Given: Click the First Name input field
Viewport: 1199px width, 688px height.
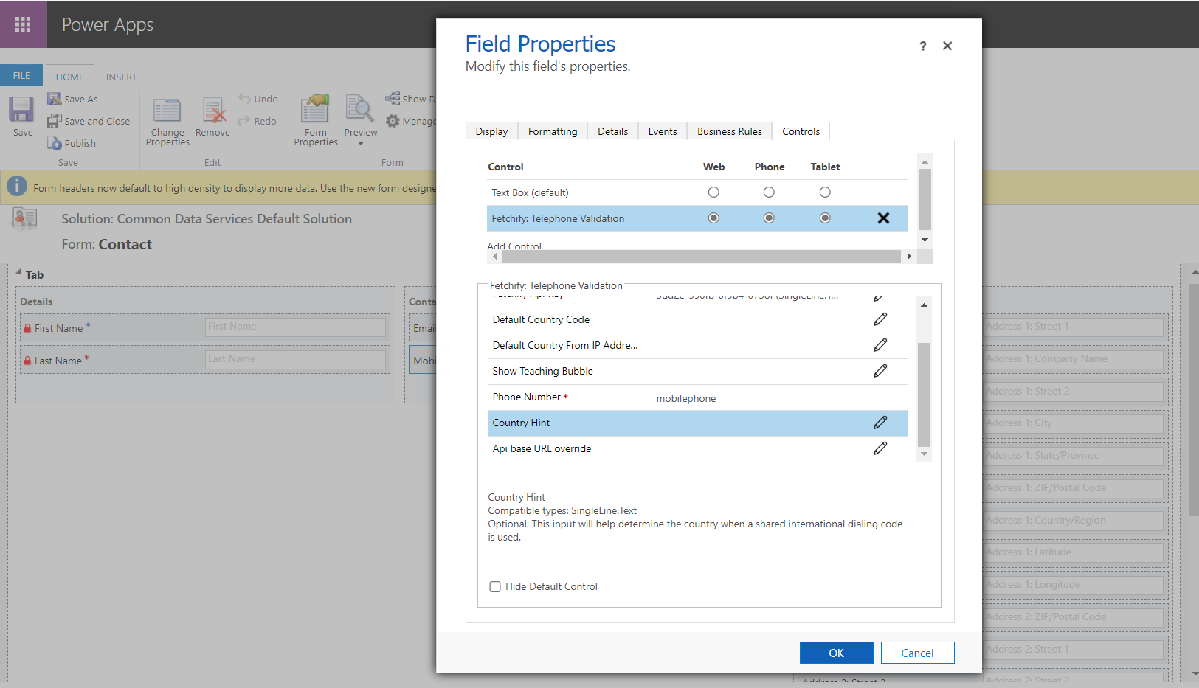Looking at the screenshot, I should pos(296,327).
